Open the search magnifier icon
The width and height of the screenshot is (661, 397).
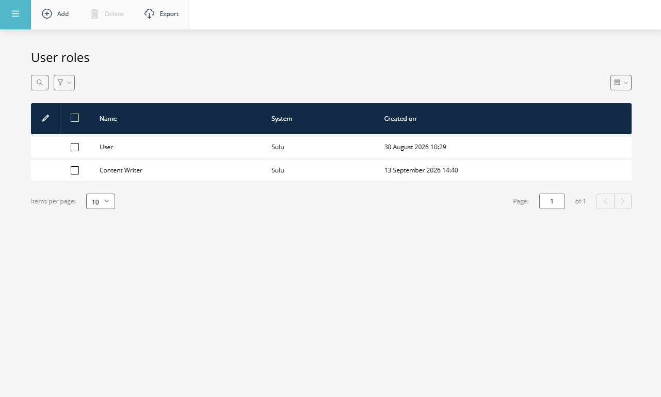click(x=40, y=83)
